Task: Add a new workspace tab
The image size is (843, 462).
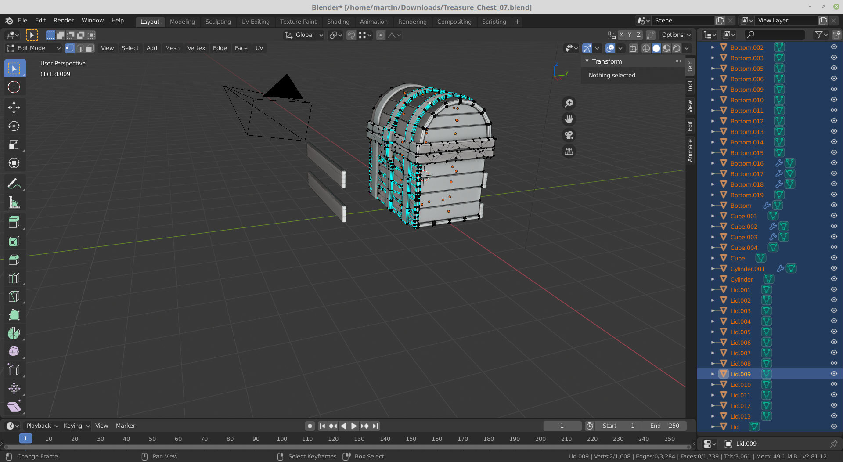Action: point(517,22)
